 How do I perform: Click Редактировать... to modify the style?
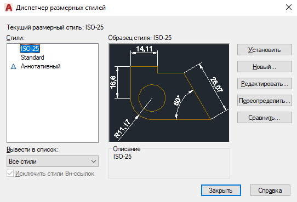[265, 84]
